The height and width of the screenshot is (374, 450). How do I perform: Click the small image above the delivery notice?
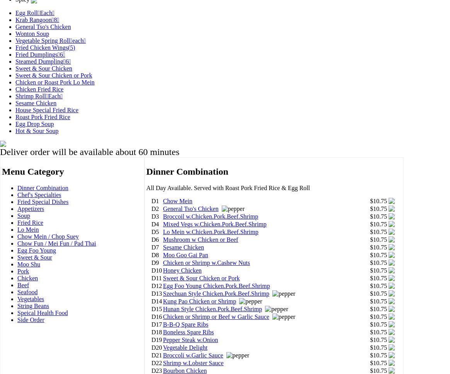pyautogui.click(x=3, y=144)
